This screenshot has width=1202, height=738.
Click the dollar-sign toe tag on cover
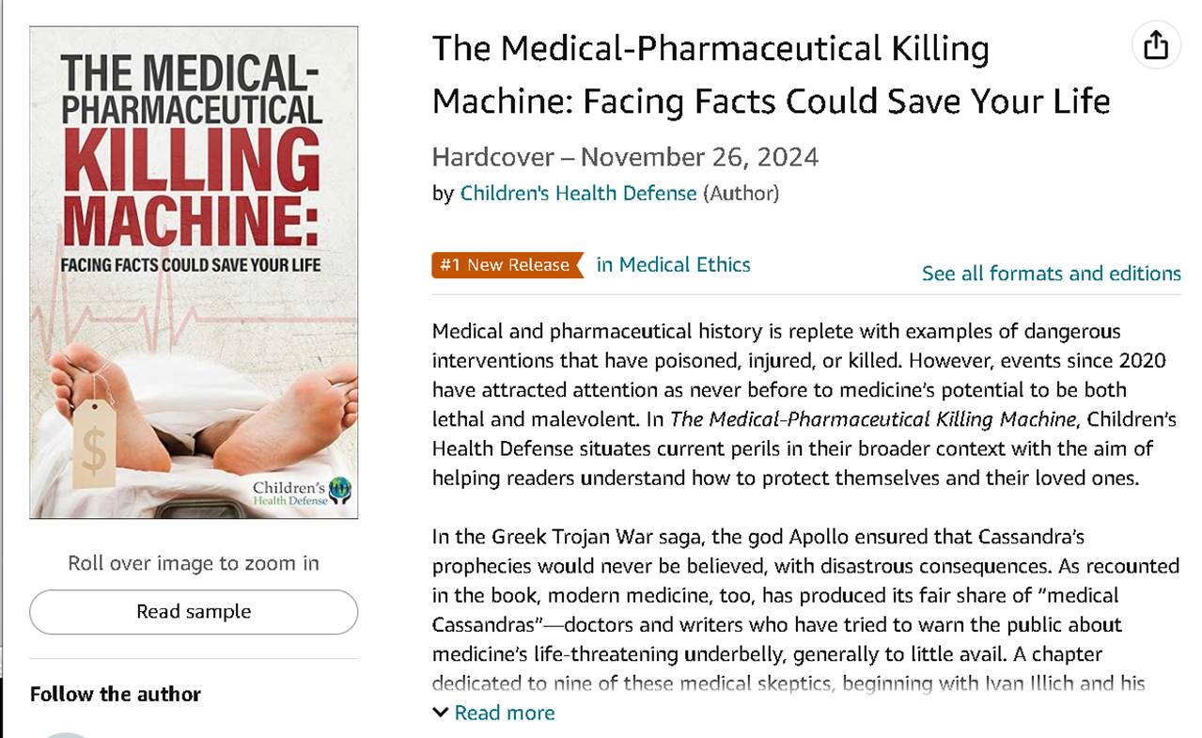tap(95, 441)
